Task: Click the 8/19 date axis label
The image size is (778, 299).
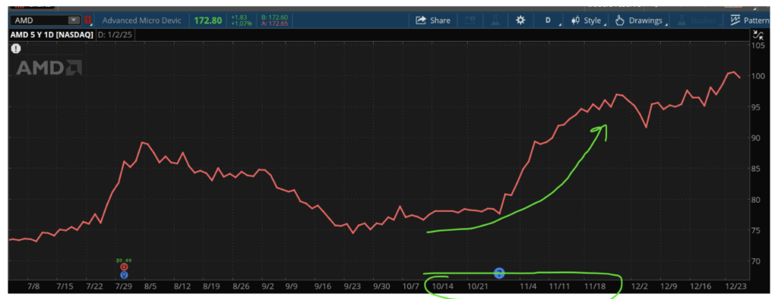Action: coord(211,287)
